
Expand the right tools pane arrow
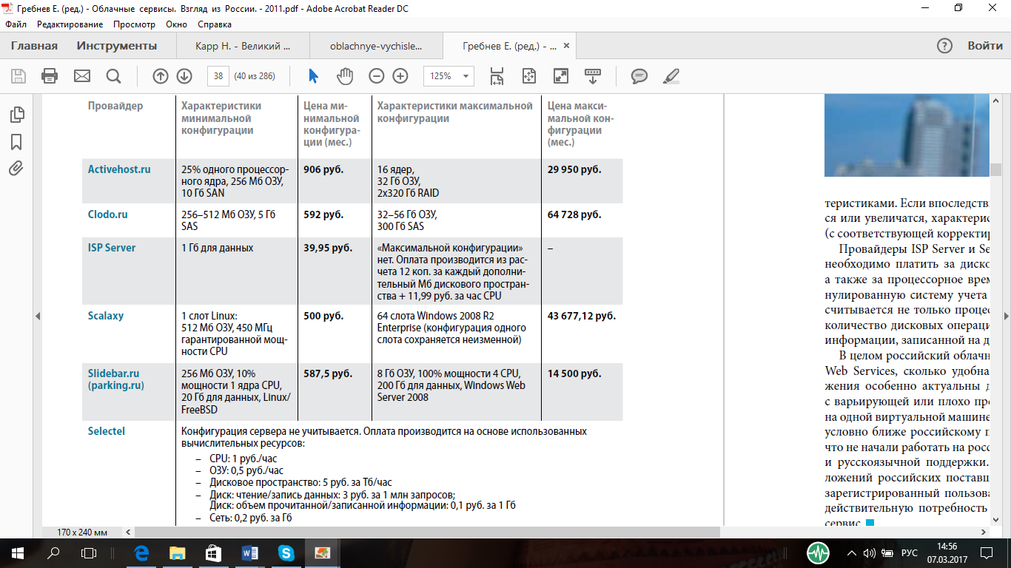(1006, 316)
